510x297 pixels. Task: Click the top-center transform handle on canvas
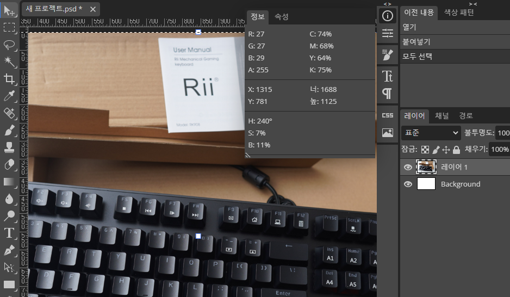198,32
